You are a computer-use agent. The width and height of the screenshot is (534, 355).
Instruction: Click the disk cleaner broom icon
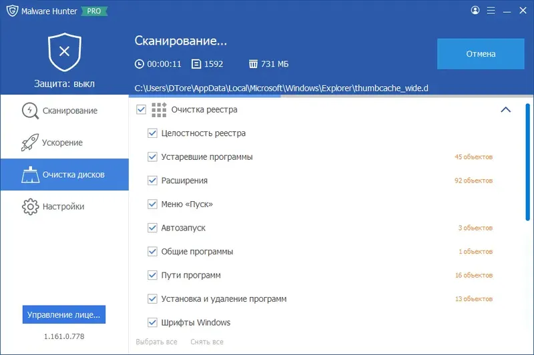(x=30, y=175)
